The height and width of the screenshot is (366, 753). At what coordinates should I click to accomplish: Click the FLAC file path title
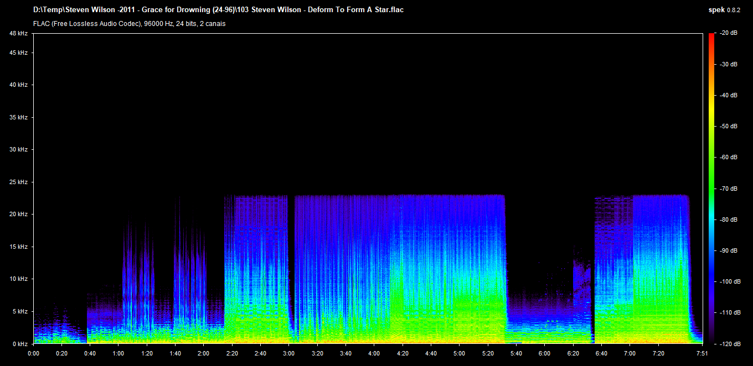click(x=219, y=10)
